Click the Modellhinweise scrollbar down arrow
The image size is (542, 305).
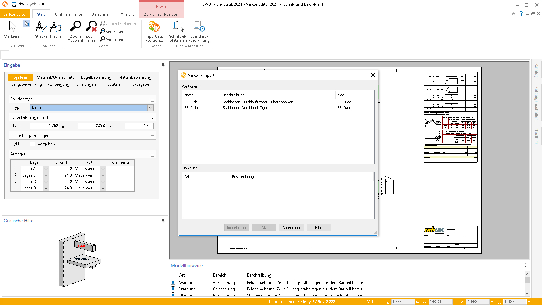click(x=527, y=293)
